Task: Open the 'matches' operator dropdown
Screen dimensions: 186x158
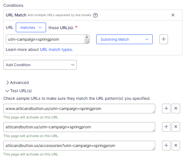Action: (31, 27)
